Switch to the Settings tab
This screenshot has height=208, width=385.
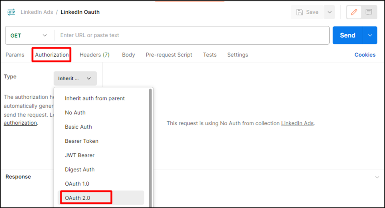coord(238,55)
